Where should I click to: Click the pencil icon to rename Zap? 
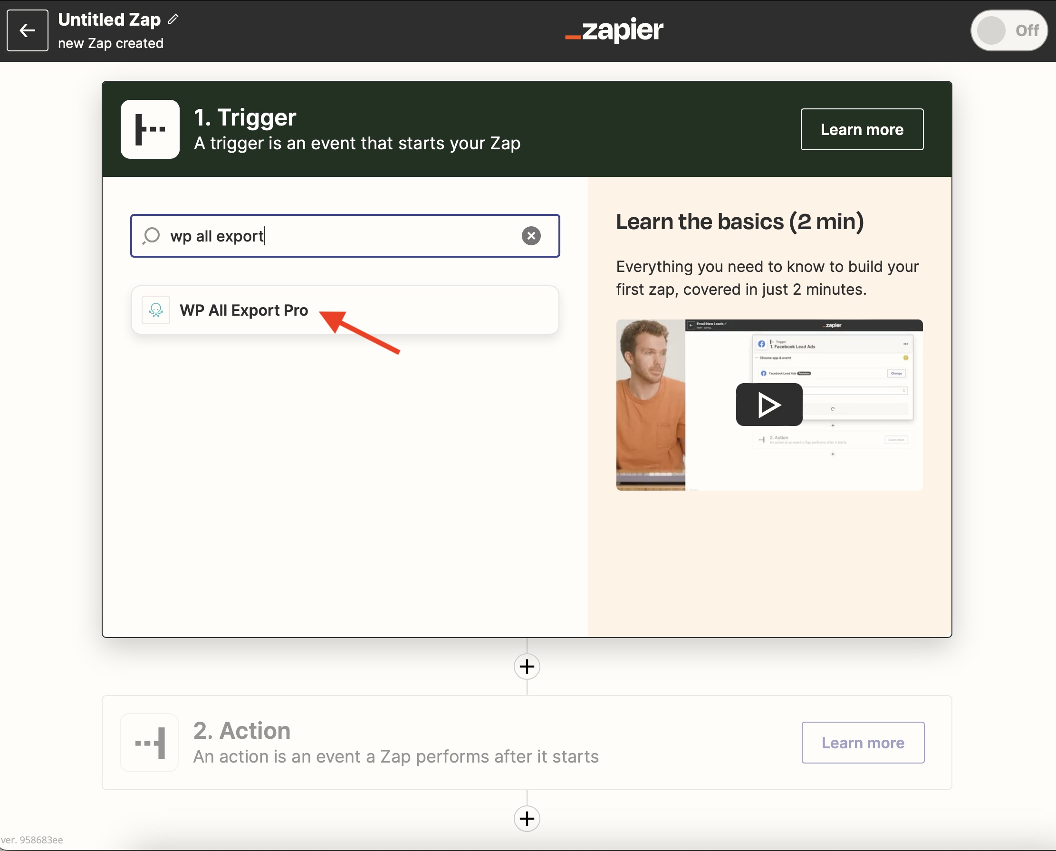[x=173, y=19]
